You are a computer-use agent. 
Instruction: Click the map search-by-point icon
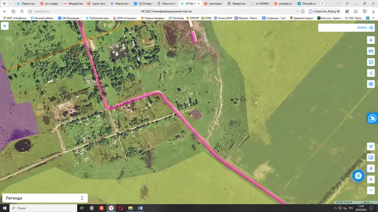tap(371, 168)
